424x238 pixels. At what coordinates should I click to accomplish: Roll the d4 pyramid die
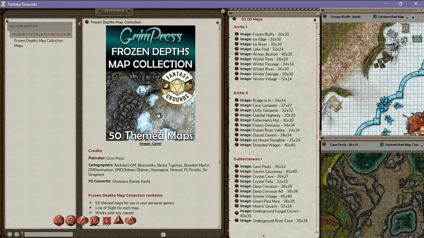(x=118, y=220)
